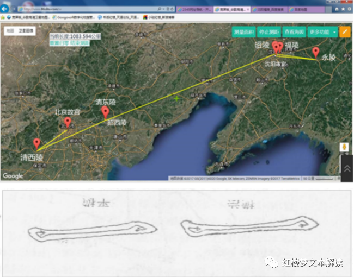Switch to 卫星图像 satellite view
The width and height of the screenshot is (354, 278).
click(26, 31)
